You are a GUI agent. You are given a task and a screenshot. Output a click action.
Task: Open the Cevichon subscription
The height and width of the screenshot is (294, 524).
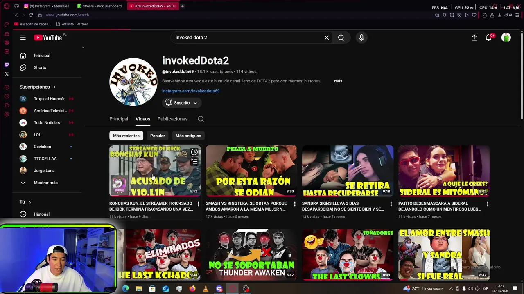point(47,147)
